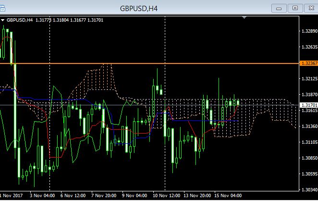The width and height of the screenshot is (318, 201).
Task: Minimize the GBPUSD,H4 chart window
Action: click(279, 8)
